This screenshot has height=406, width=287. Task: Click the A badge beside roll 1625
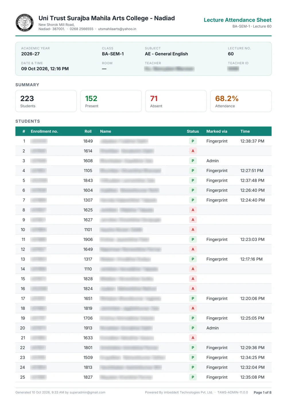pos(193,210)
